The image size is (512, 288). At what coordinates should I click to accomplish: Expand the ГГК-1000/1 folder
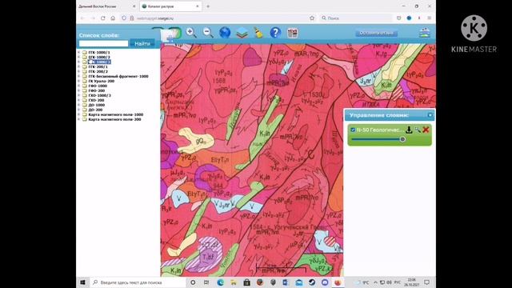tap(78, 52)
